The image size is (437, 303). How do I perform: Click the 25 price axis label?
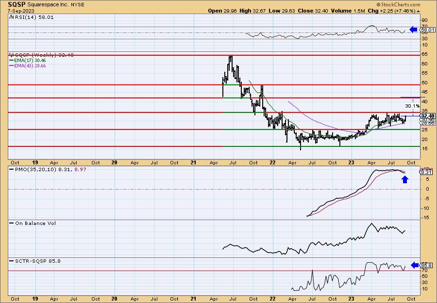tap(425, 130)
